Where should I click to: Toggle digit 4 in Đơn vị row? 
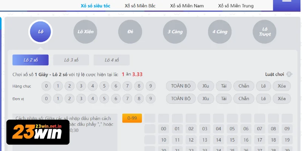click(92, 99)
